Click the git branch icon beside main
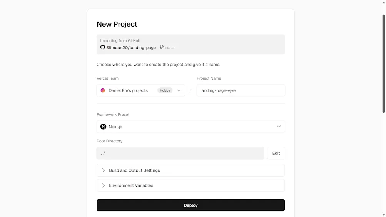 162,47
